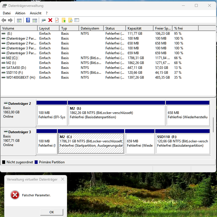Select the WD1400GBEXT (H:) volume name
The height and width of the screenshot is (217, 217).
pyautogui.click(x=21, y=77)
